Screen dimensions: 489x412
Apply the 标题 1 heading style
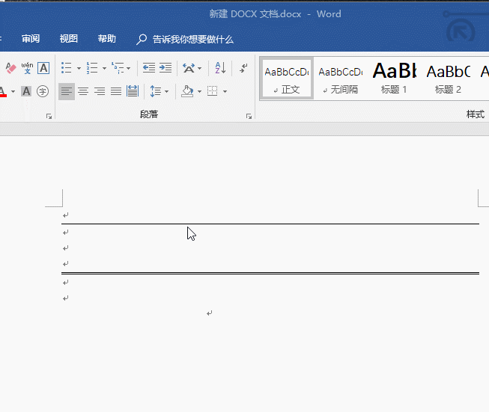point(394,77)
